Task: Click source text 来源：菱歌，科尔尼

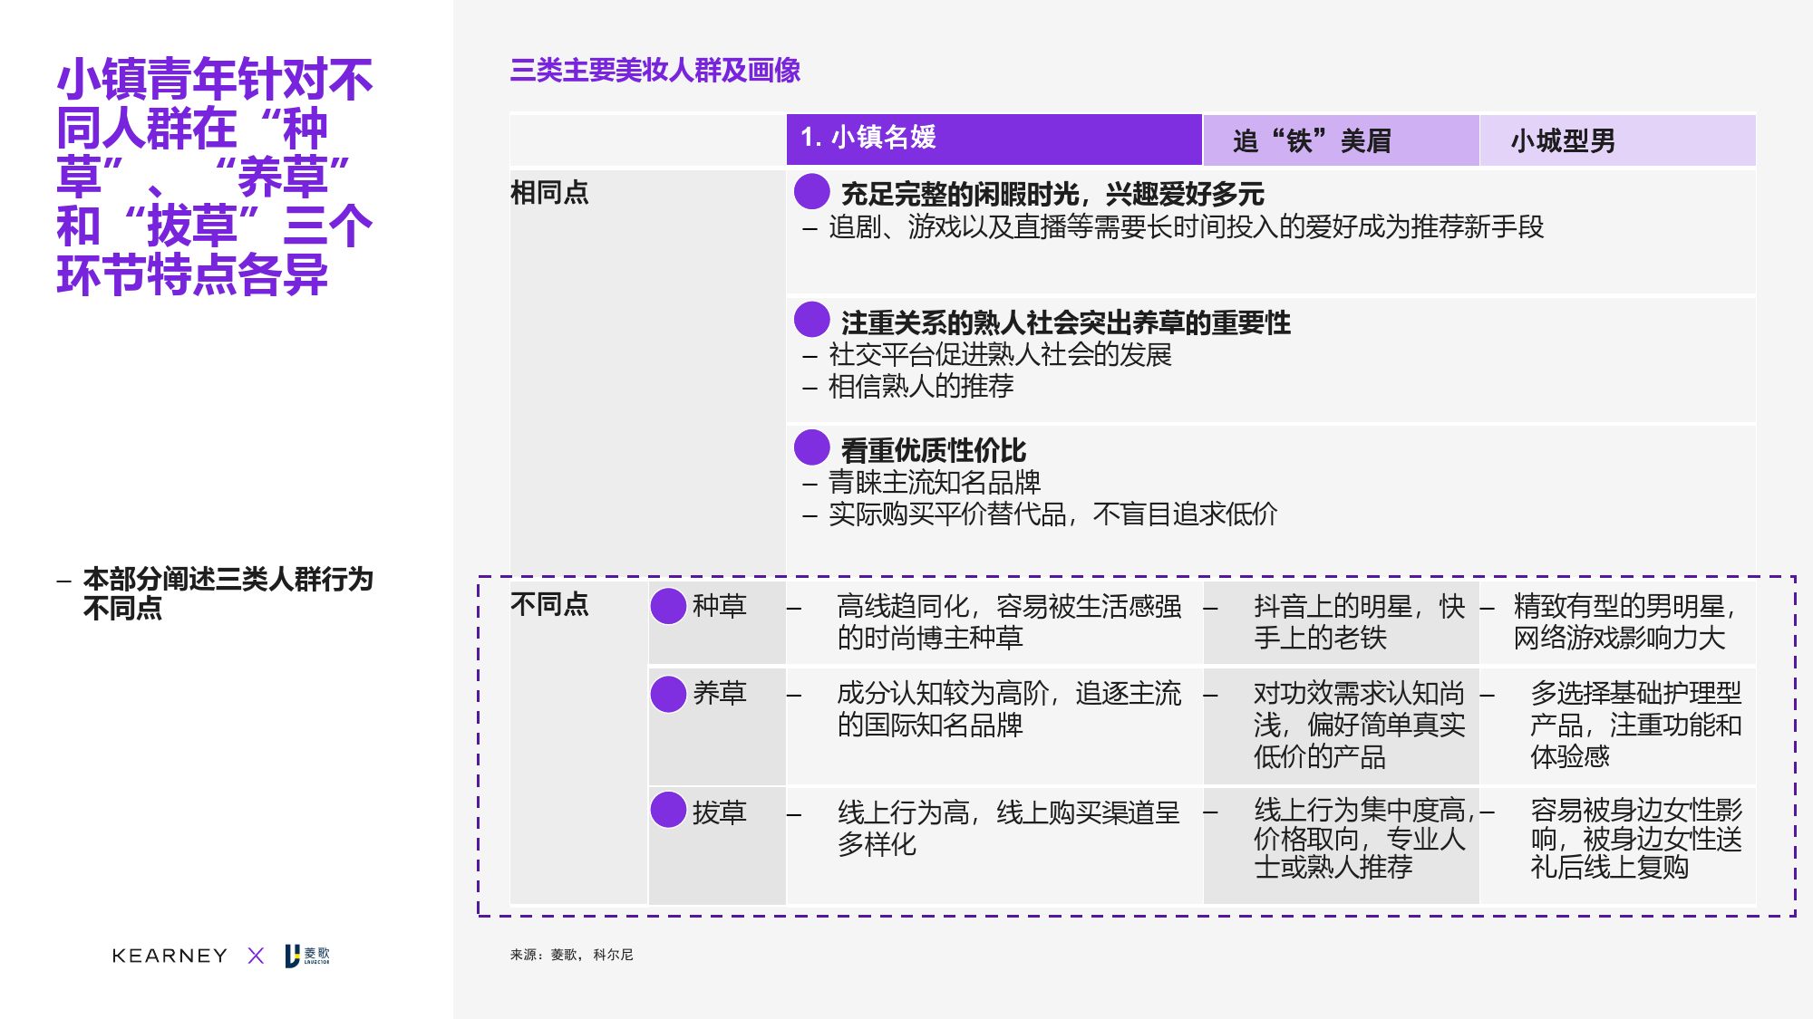Action: tap(571, 955)
